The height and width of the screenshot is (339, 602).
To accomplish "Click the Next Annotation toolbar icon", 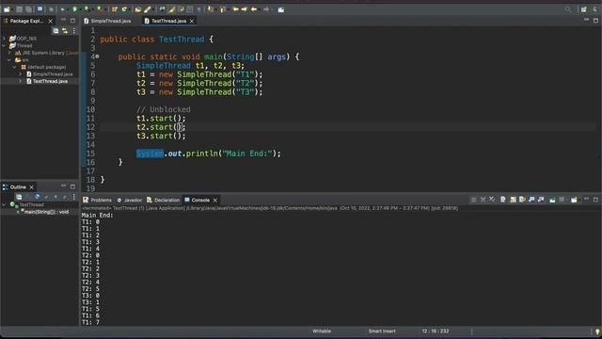I will tap(210, 9).
